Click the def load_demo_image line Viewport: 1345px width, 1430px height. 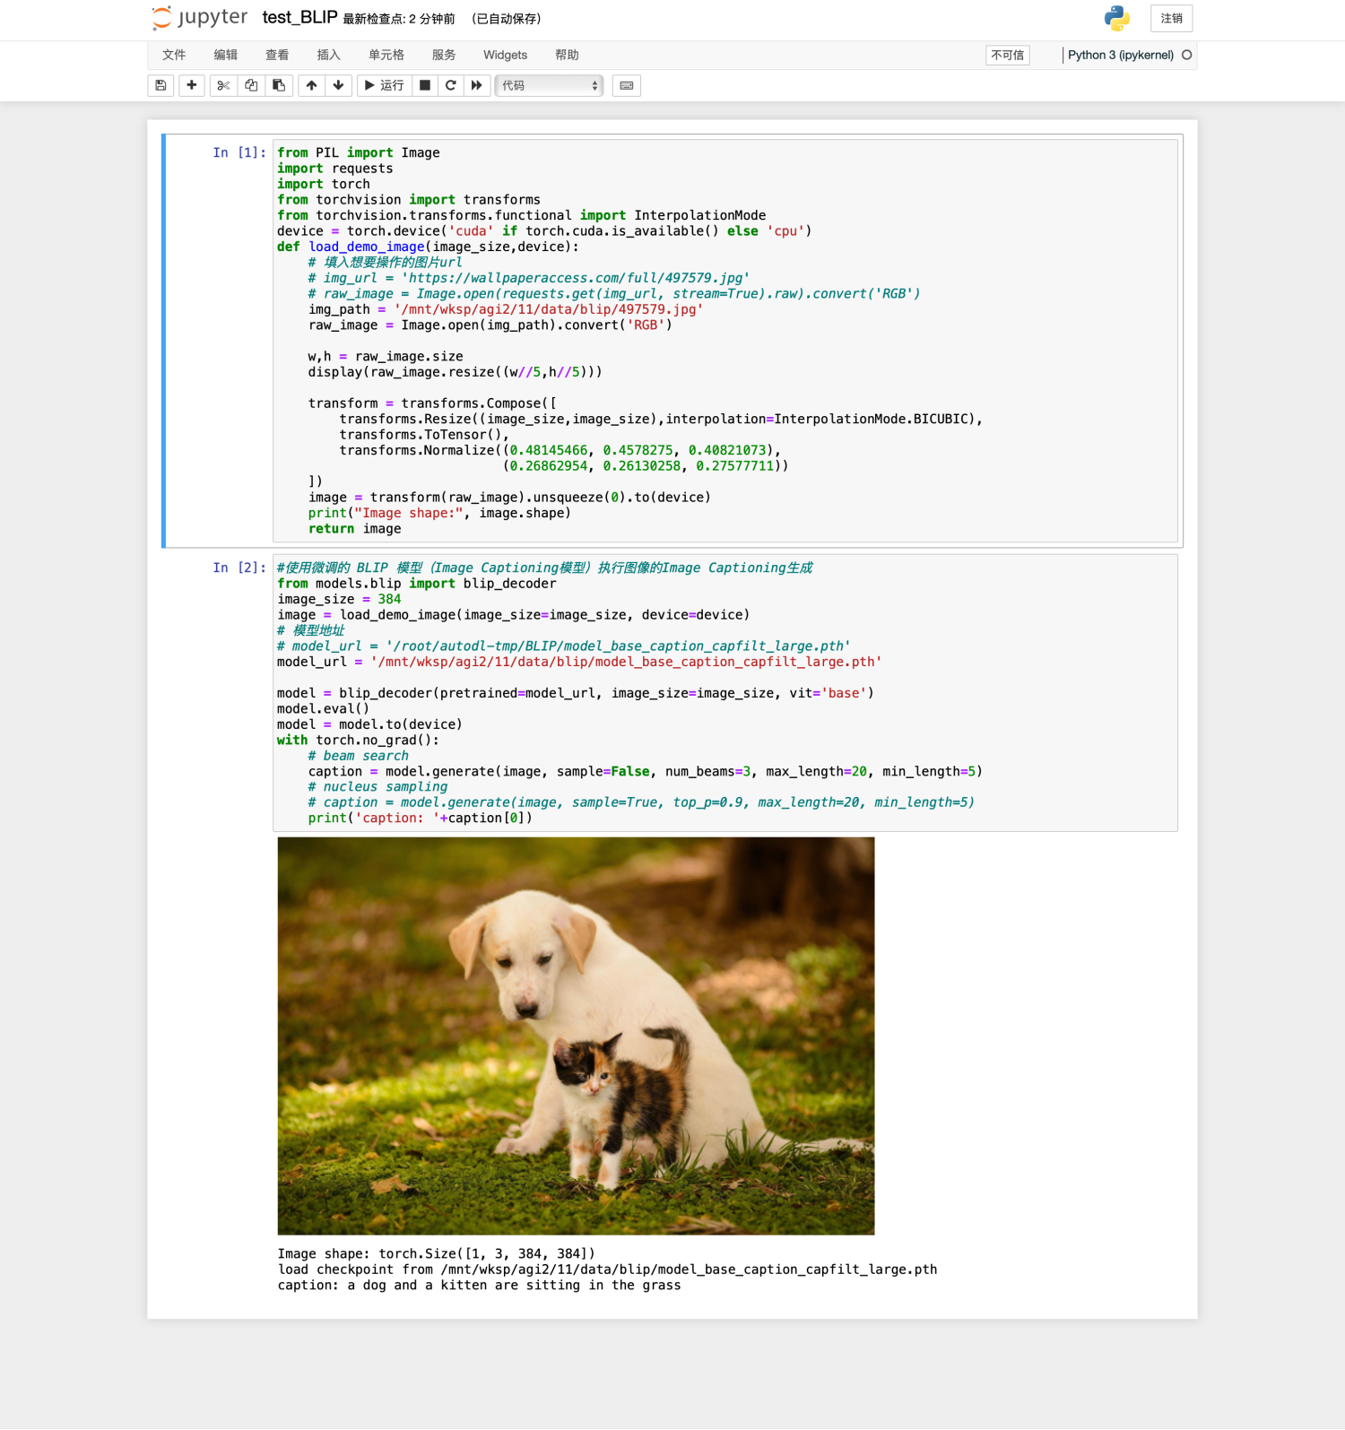pos(428,247)
